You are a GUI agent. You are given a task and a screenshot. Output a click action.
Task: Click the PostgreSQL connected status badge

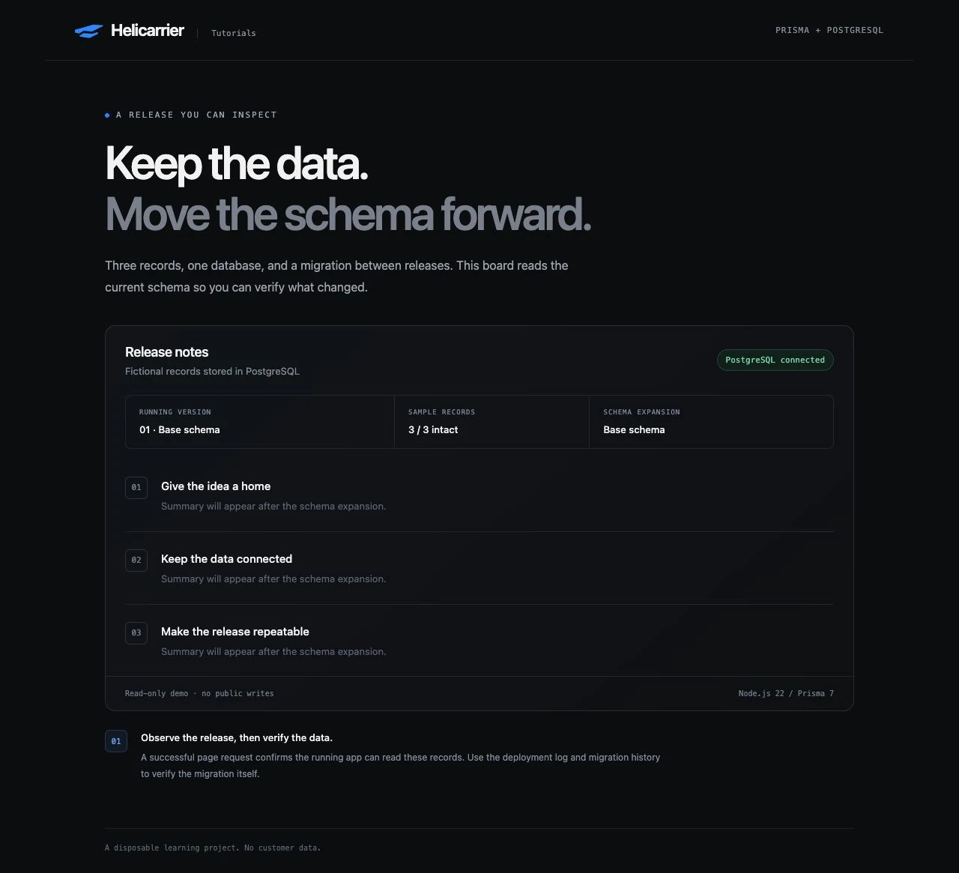(x=775, y=360)
